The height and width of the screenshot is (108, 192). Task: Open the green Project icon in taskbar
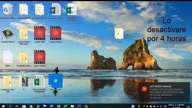[x=58, y=106]
